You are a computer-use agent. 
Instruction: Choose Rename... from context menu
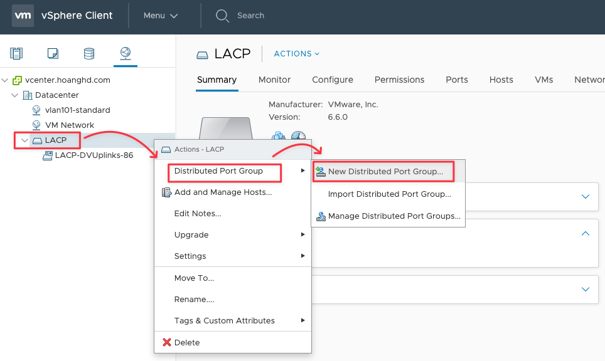click(x=233, y=300)
